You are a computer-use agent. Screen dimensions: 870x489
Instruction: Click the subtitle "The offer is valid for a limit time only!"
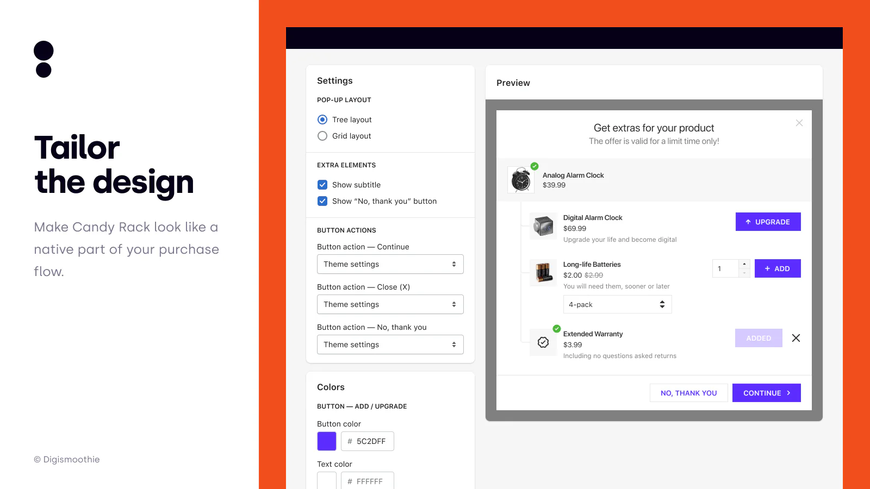click(654, 141)
